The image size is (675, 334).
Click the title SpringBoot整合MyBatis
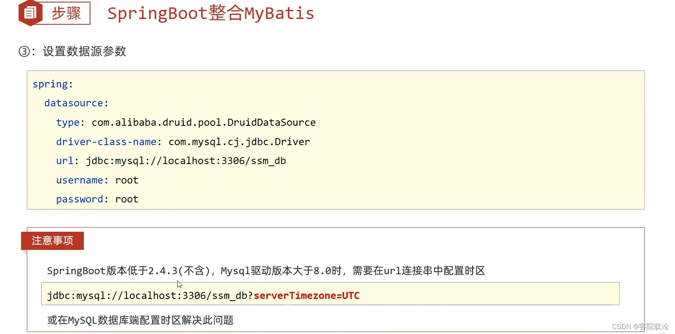(x=211, y=13)
